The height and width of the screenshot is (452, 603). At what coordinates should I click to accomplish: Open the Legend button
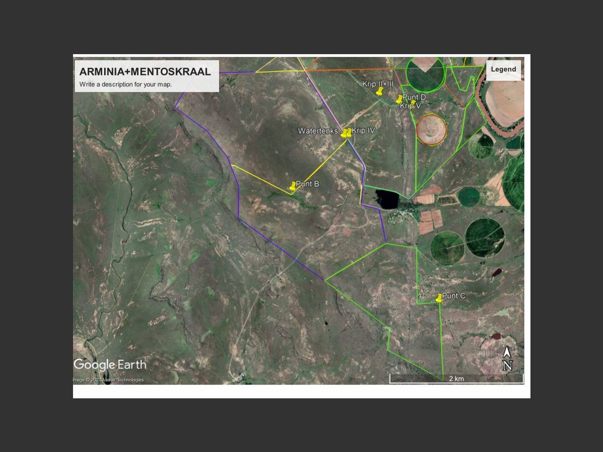504,70
